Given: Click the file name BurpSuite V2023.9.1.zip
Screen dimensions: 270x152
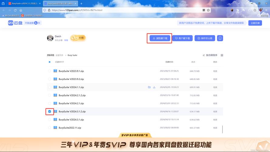Looking at the screenshot, I should pos(71,71).
